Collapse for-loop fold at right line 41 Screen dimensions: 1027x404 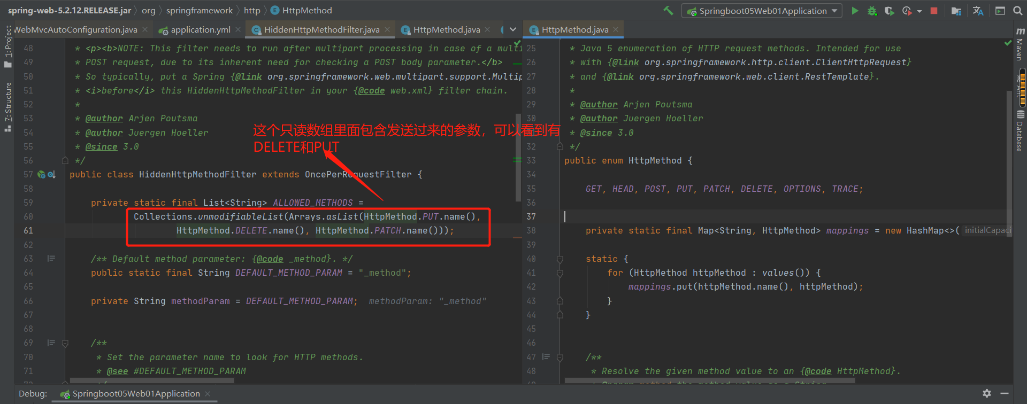coord(560,273)
